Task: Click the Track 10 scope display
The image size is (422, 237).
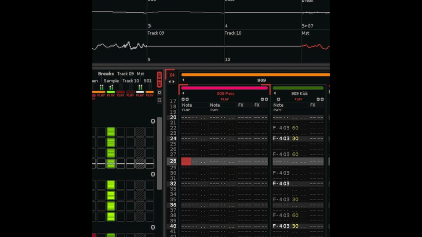Action: coord(263,46)
